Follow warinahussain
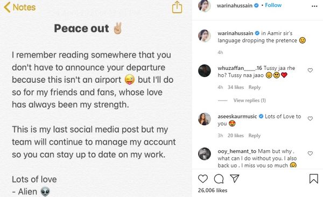 (273, 5)
